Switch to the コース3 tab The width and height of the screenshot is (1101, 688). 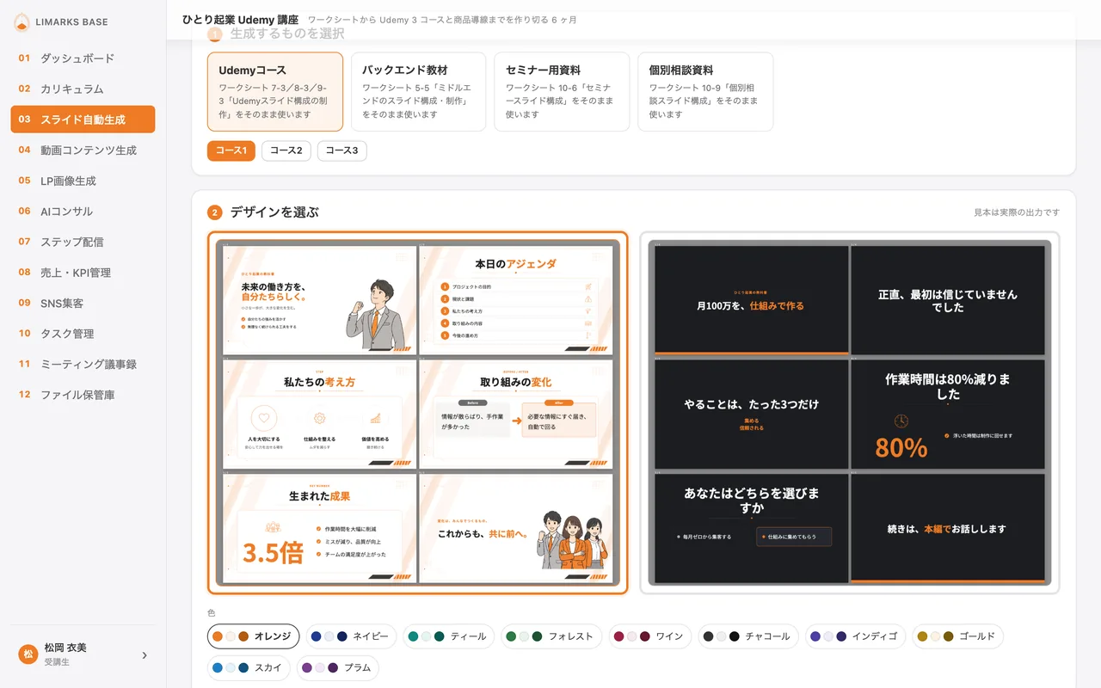342,150
